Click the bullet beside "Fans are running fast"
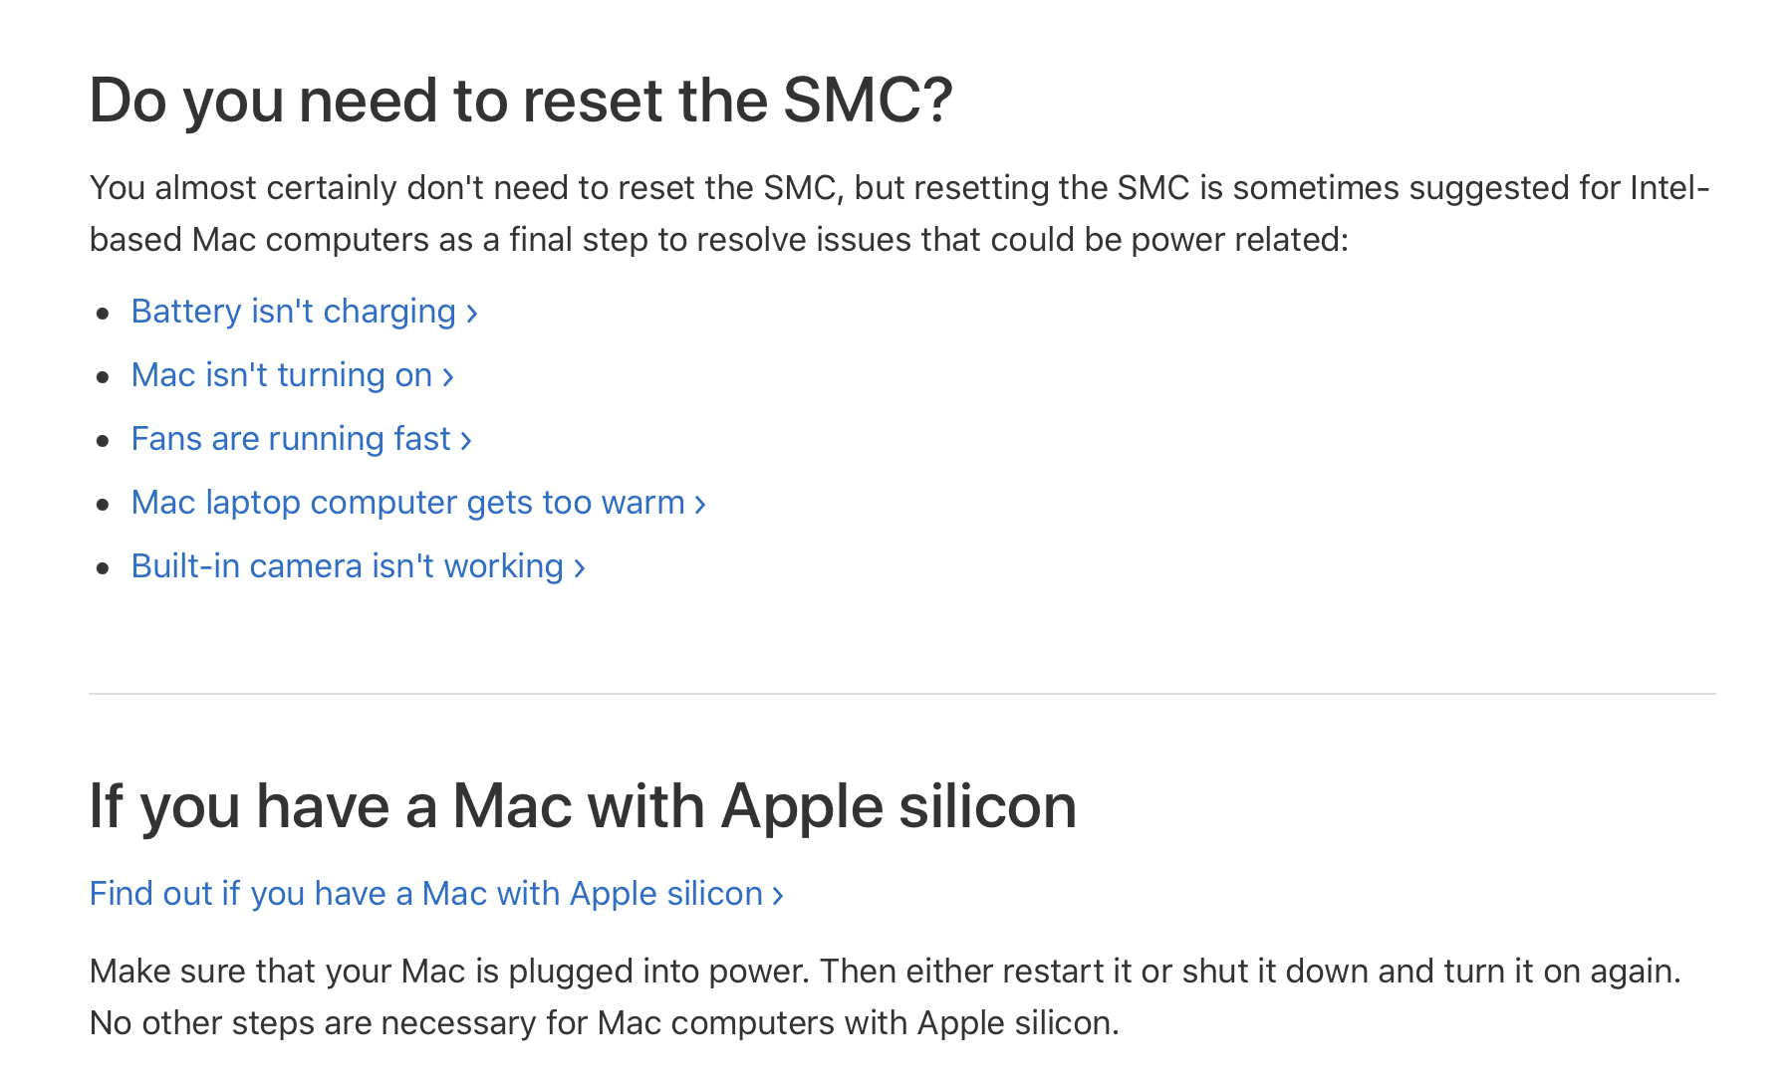Screen dimensions: 1789x1083 [x=103, y=441]
